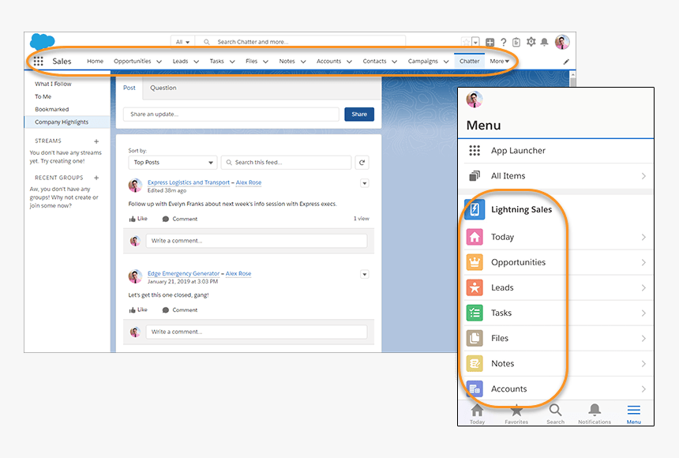
Task: Select the Chatter tab
Action: [470, 61]
